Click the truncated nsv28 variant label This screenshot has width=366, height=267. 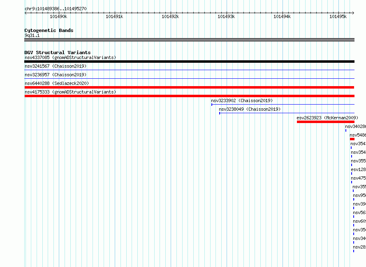[359, 247]
